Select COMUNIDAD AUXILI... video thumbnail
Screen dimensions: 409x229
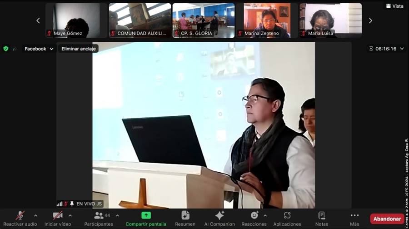click(140, 20)
